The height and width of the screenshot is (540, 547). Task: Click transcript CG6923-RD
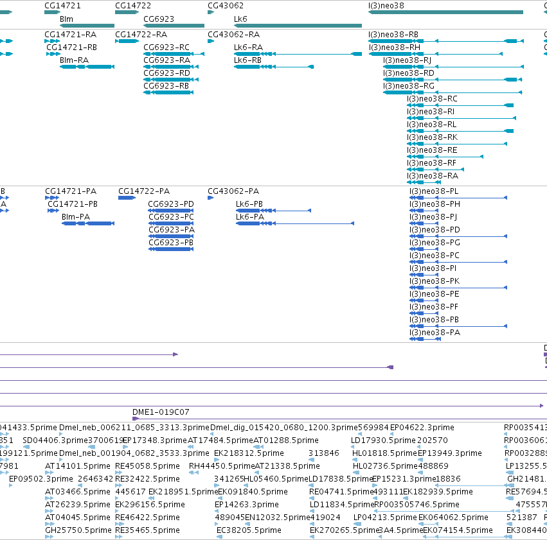166,73
